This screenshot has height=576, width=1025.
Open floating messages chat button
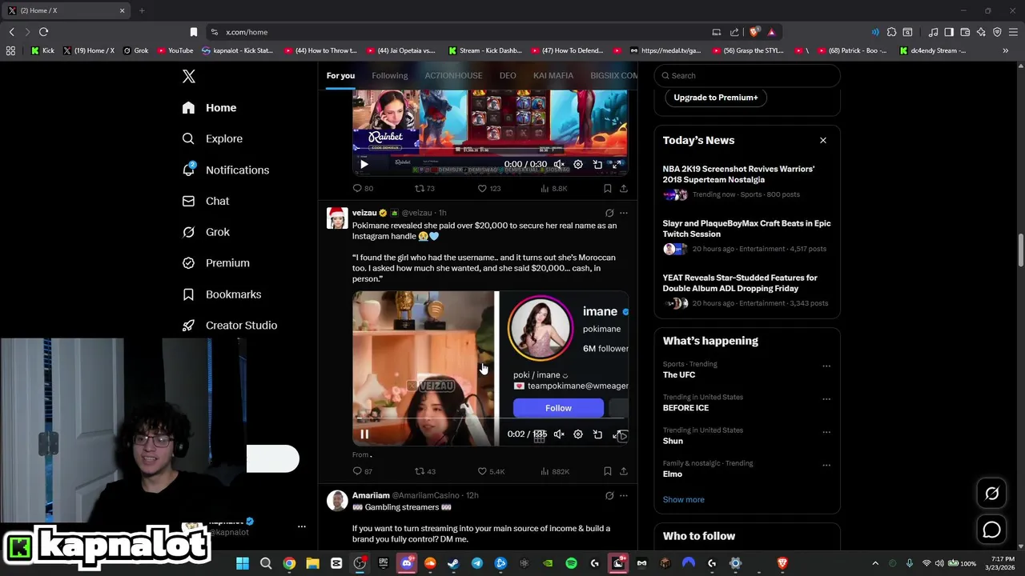[991, 530]
